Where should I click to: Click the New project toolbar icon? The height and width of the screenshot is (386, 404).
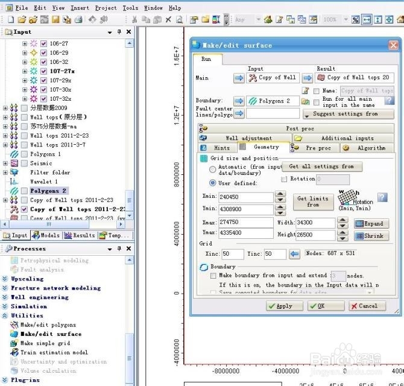(x=11, y=19)
